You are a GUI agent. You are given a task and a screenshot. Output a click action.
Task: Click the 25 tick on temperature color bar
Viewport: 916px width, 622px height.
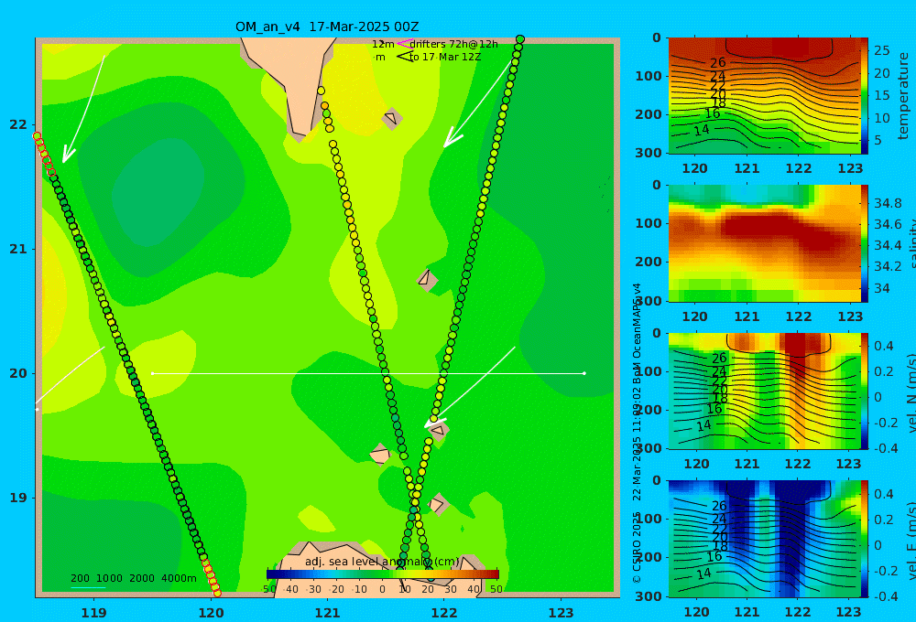coord(882,50)
